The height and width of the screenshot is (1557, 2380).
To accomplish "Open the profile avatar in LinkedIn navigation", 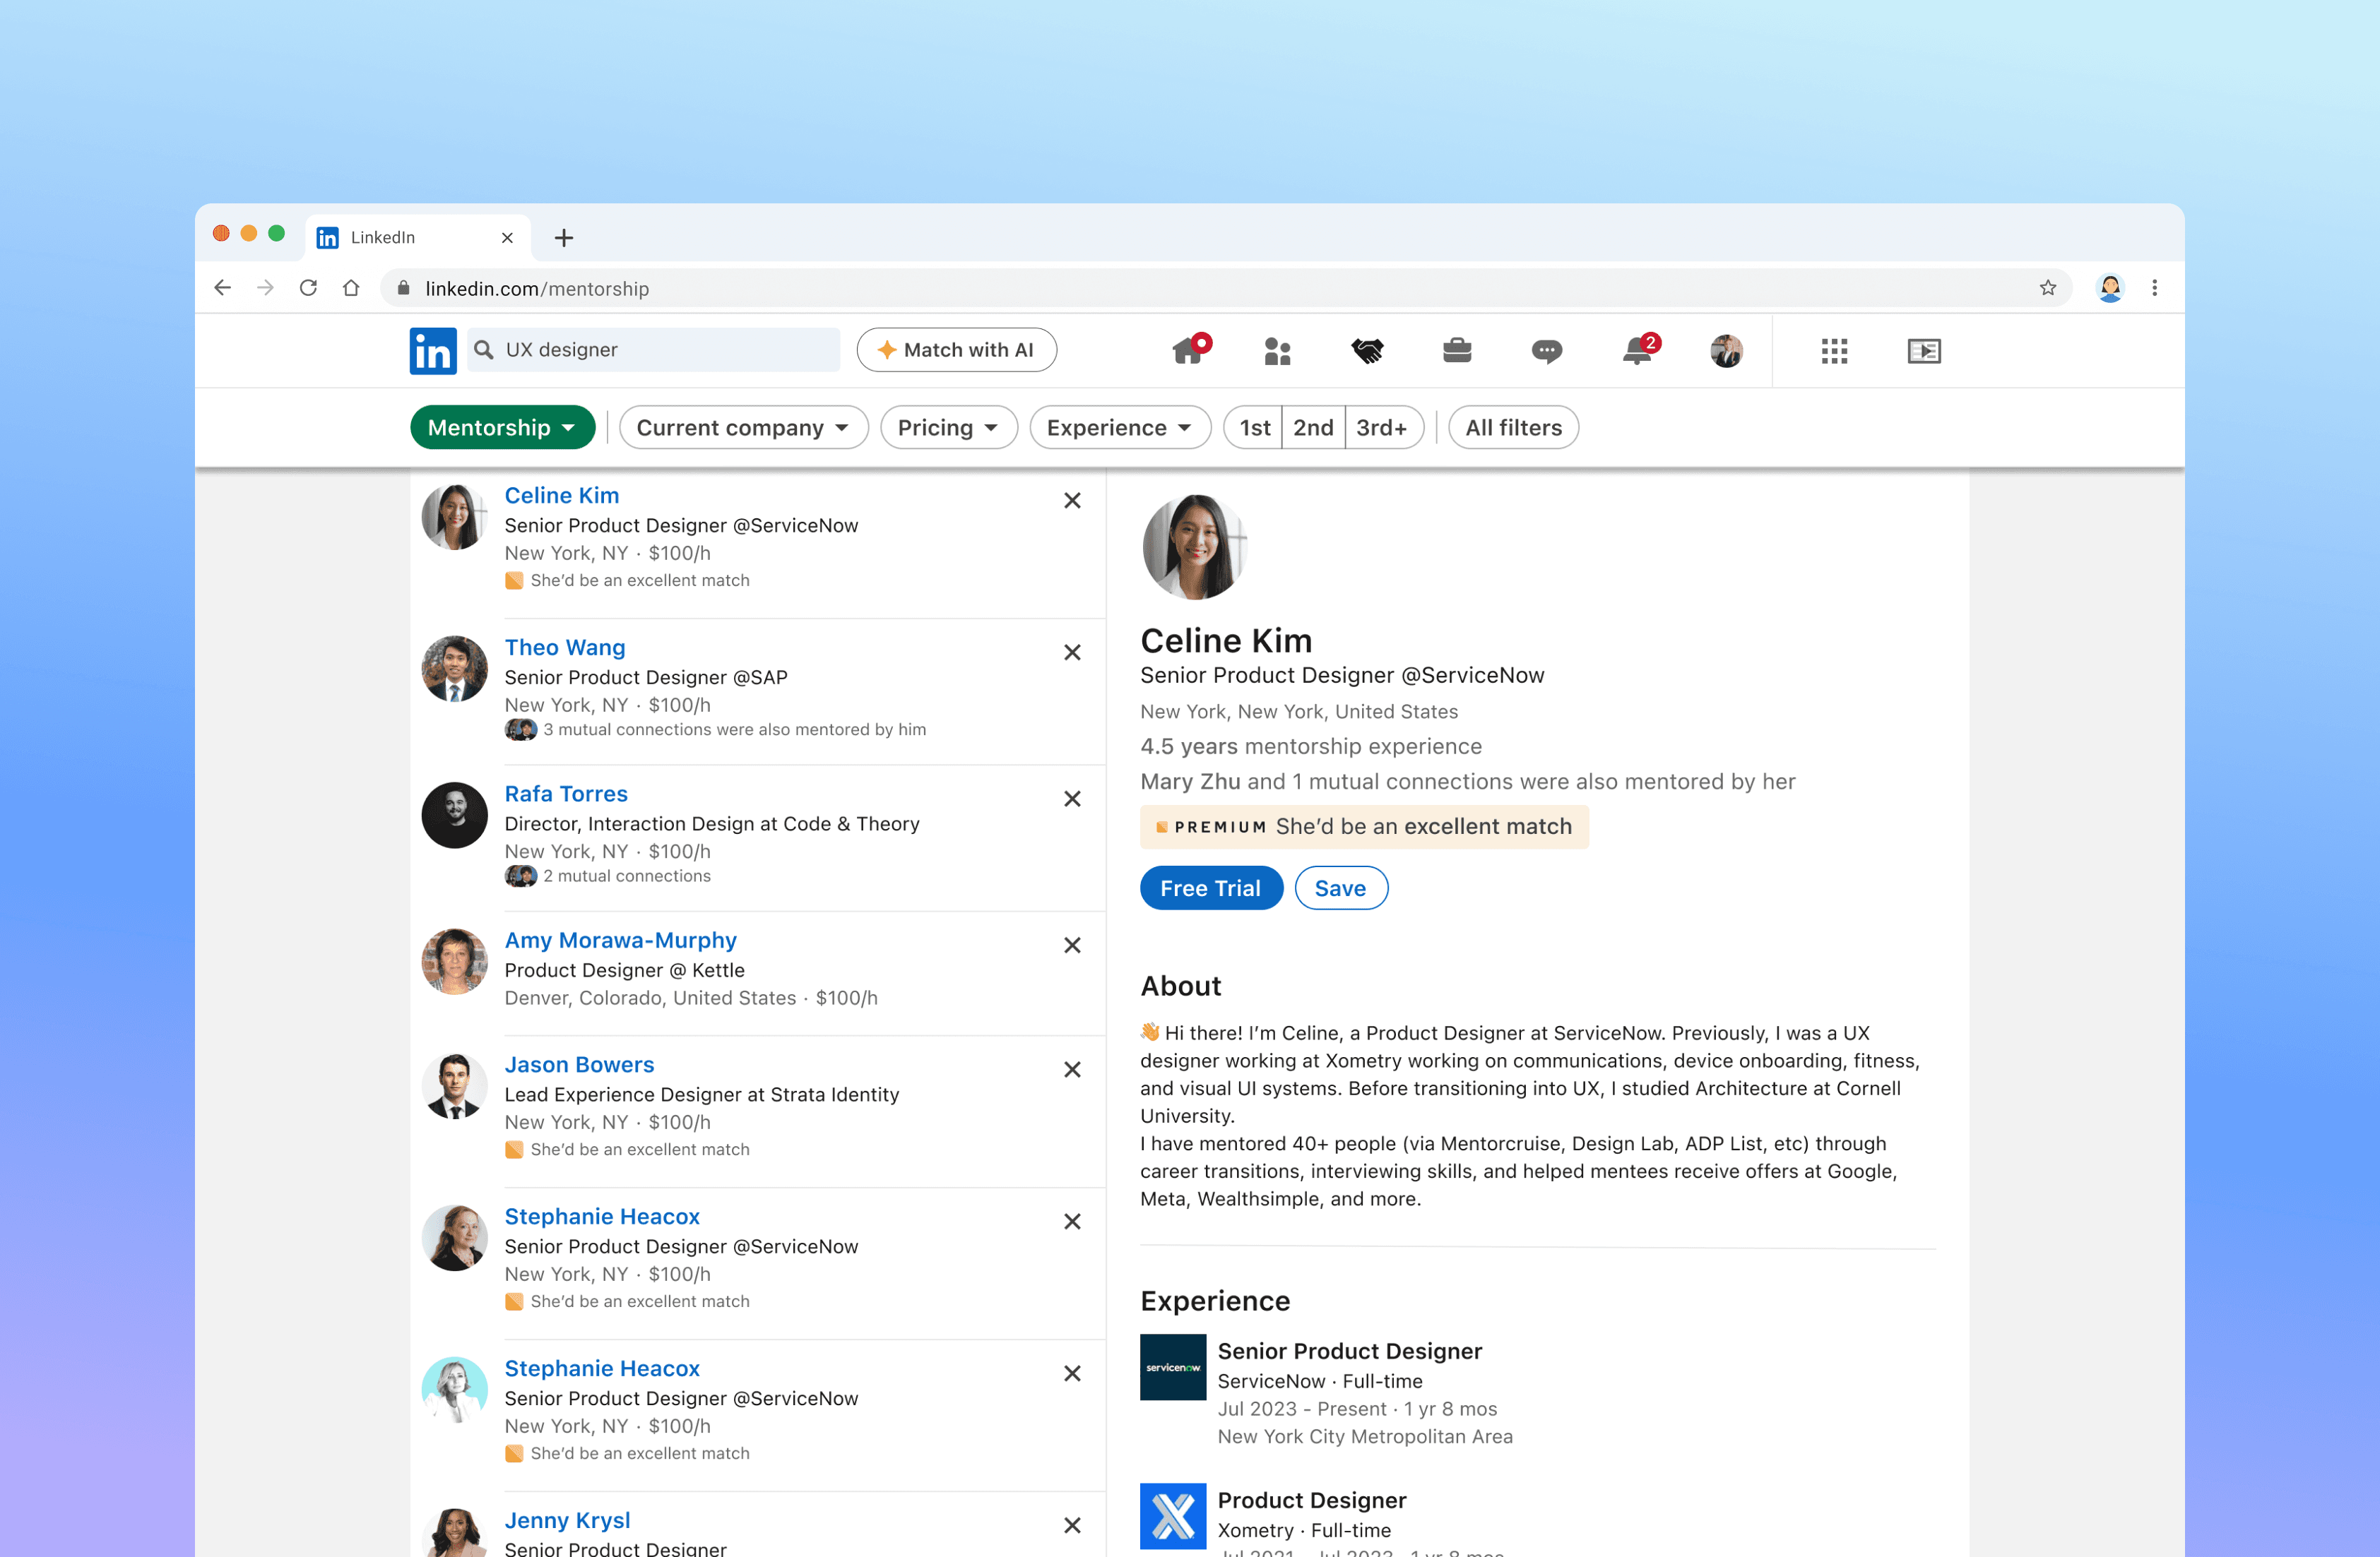I will (x=1726, y=351).
